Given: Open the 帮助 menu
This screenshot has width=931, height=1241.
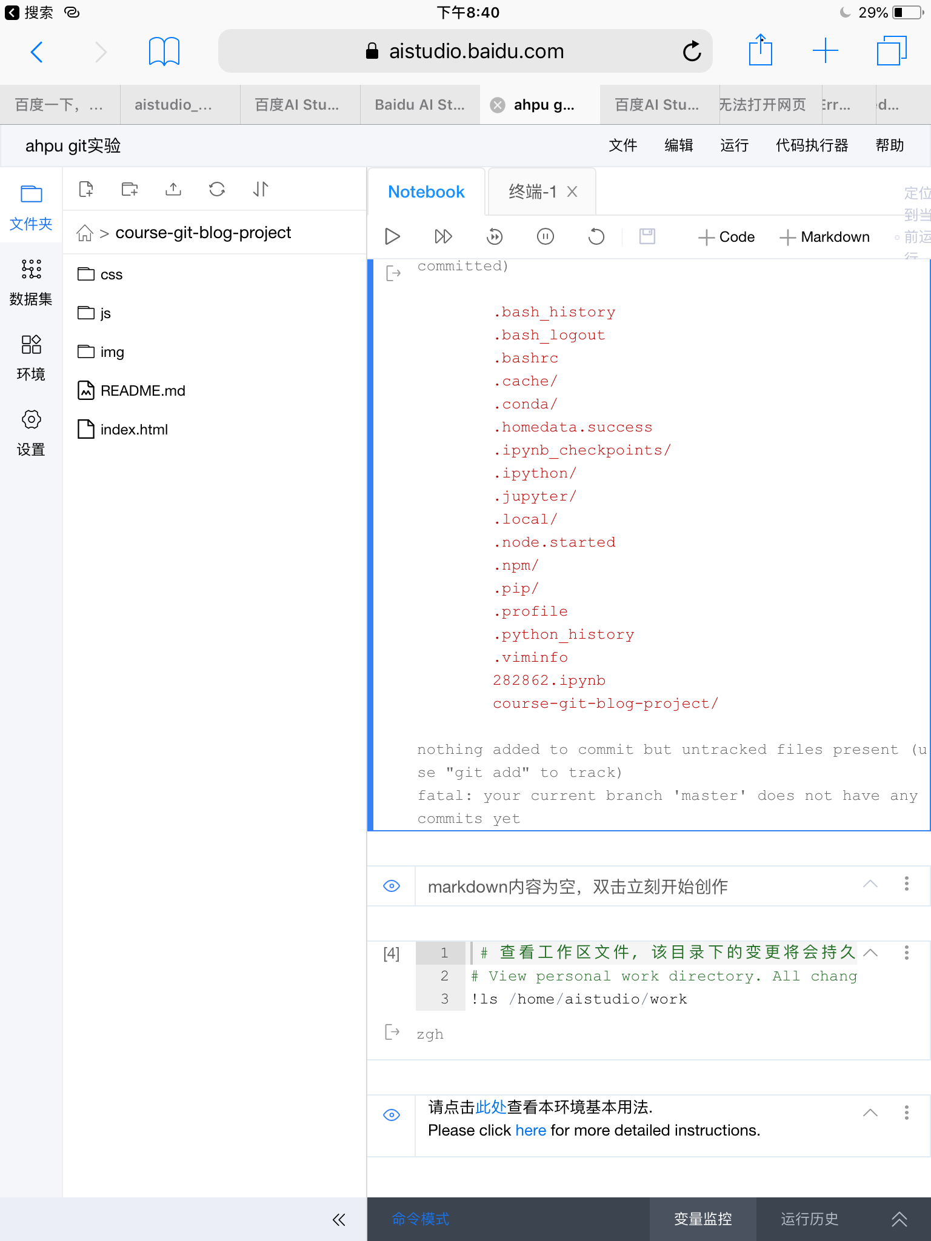Looking at the screenshot, I should [889, 145].
